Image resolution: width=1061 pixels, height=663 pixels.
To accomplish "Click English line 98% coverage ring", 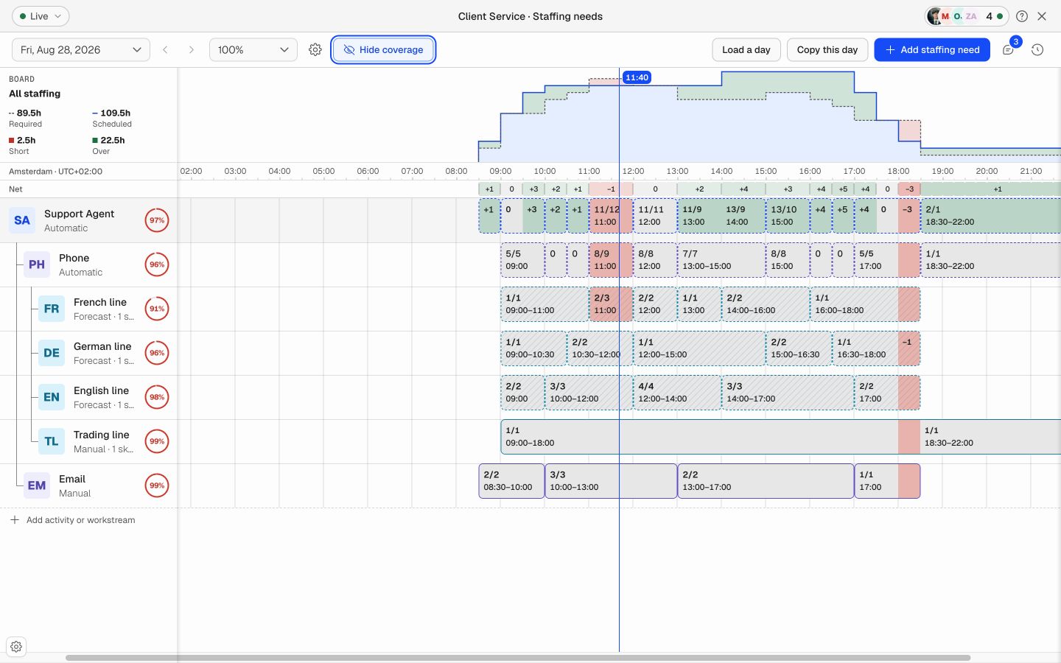I will pos(157,397).
